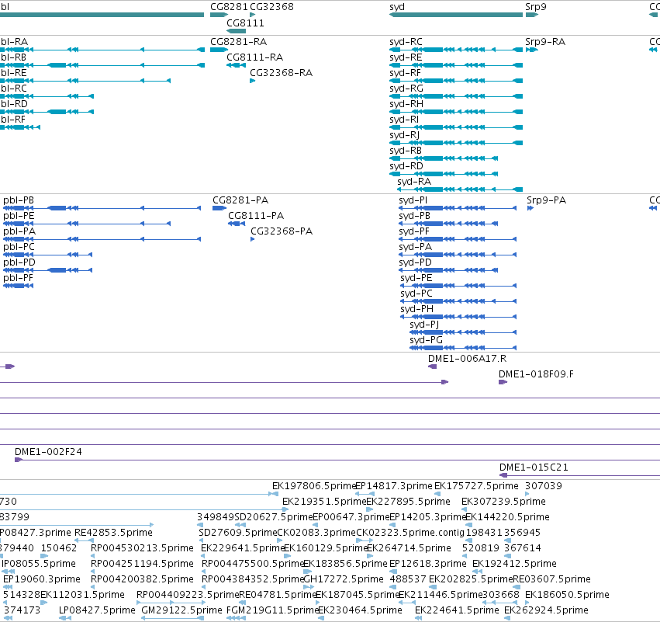The image size is (660, 622).
Task: Select EST CK02323.5prime.contig
Action: pos(410,533)
